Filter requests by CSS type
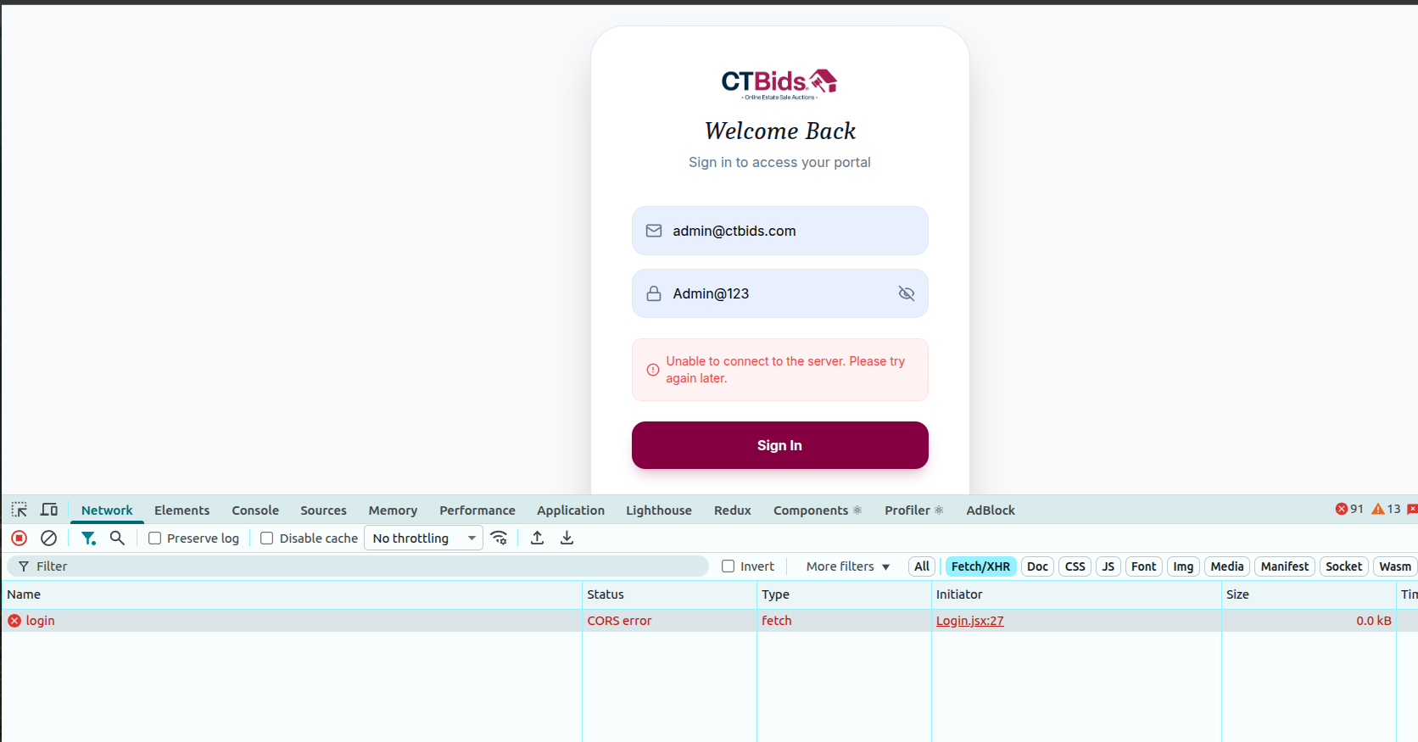The width and height of the screenshot is (1418, 742). (1075, 566)
